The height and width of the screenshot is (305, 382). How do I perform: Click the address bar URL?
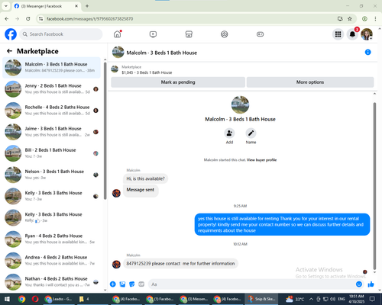point(89,19)
